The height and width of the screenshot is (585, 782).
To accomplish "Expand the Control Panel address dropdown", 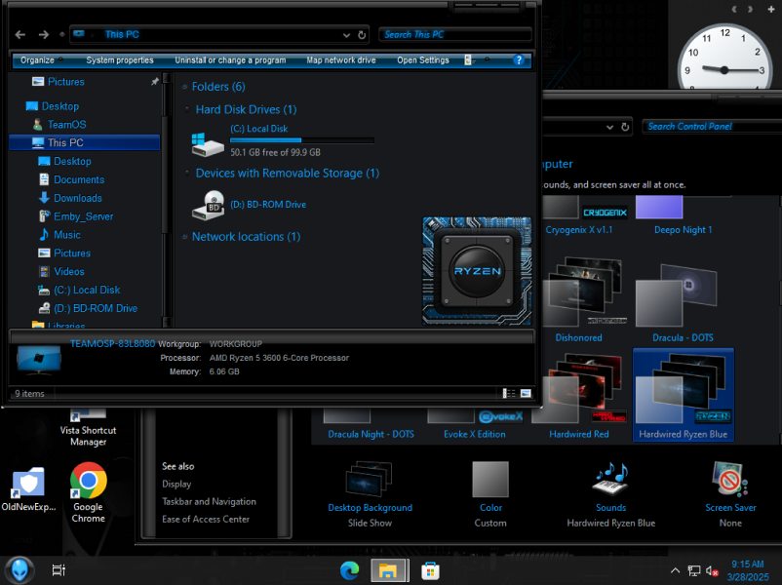I will point(609,127).
